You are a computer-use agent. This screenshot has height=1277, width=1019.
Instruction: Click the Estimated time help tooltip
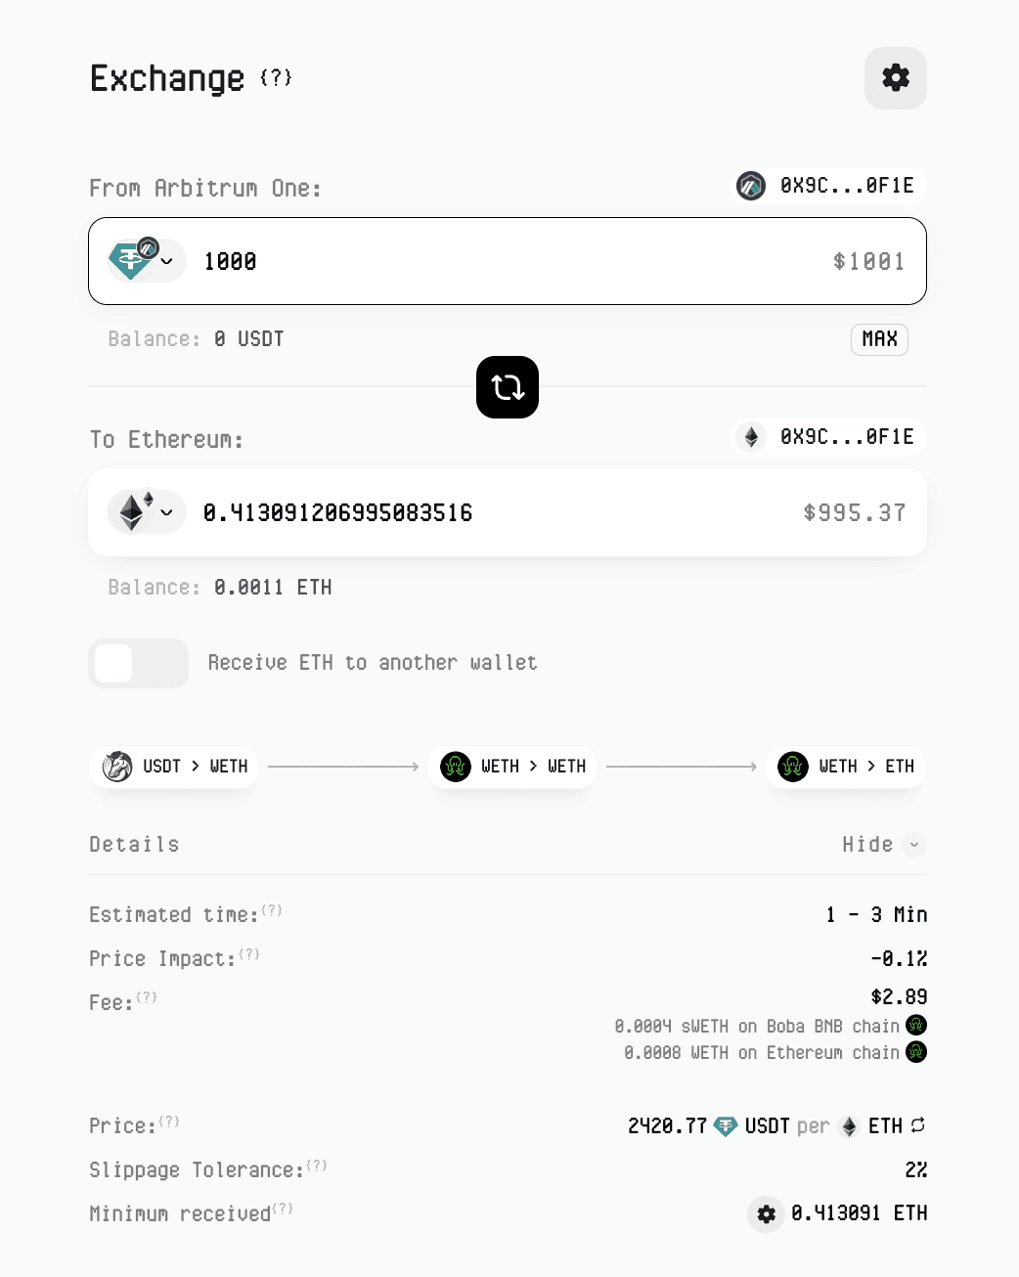(x=271, y=909)
